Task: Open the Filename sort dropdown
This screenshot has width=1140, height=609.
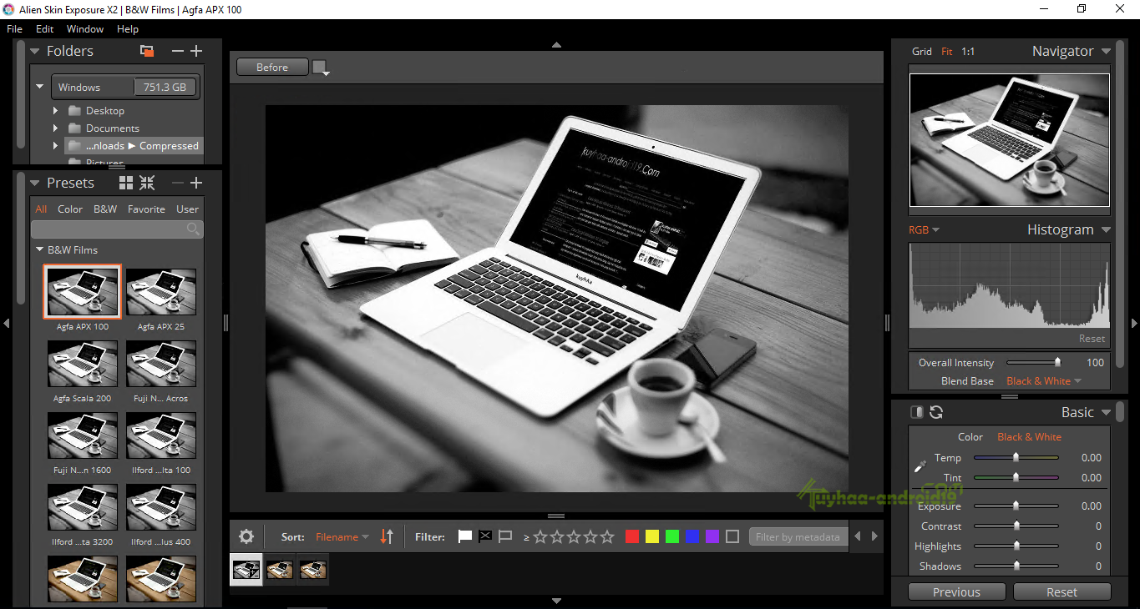Action: point(342,536)
